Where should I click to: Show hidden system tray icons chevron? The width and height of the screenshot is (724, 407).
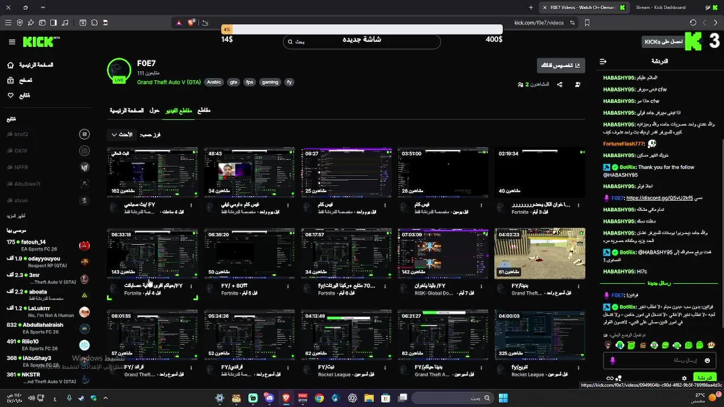[x=105, y=398]
